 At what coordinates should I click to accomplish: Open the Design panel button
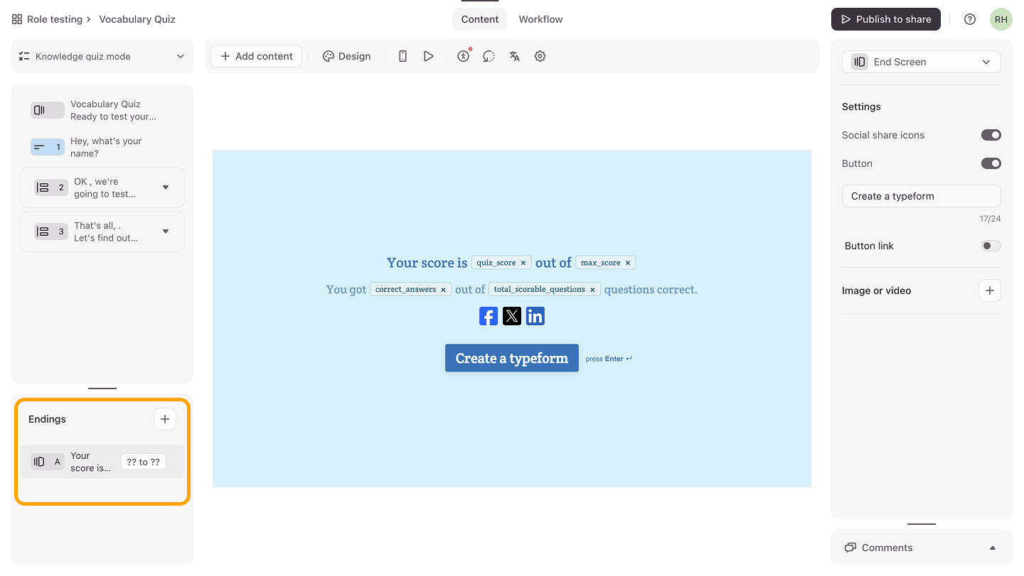point(346,56)
